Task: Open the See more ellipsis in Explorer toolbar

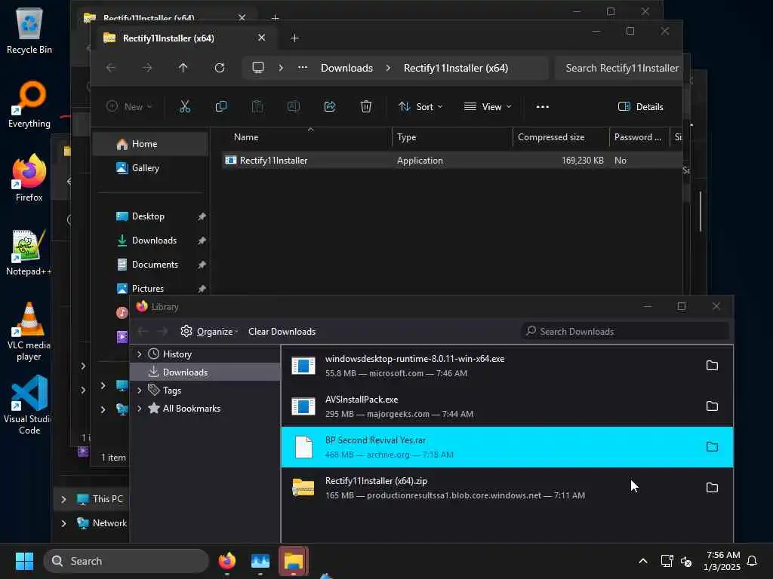Action: (542, 106)
